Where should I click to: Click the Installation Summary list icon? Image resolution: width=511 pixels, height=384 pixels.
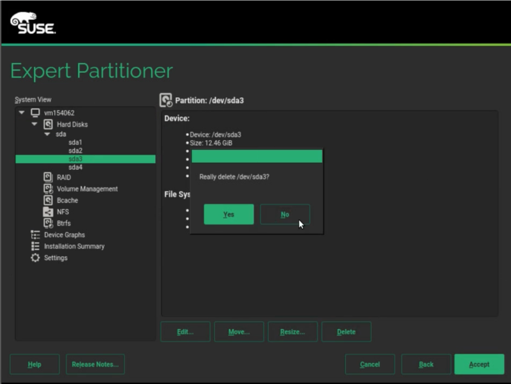coord(36,246)
